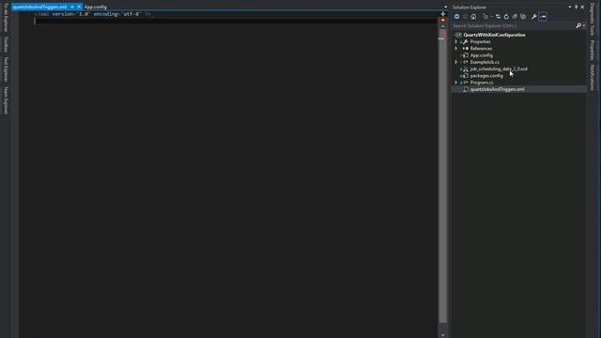
Task: Click the scroll down arrow of editor scrollbar
Action: (442, 335)
